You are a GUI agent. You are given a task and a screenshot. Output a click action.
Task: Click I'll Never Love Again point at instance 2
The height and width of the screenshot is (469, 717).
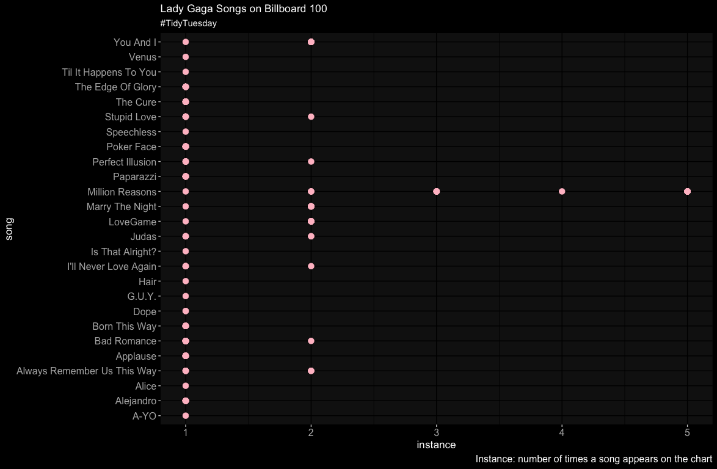tap(311, 266)
